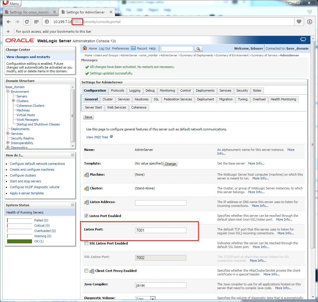Open Configure default network connections help link

tap(37, 164)
